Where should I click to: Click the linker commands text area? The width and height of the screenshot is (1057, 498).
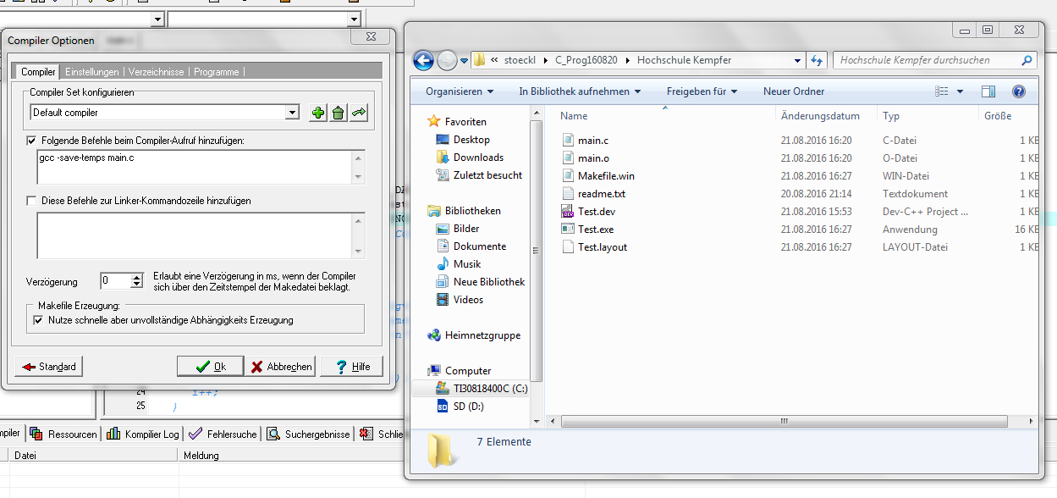click(x=193, y=235)
